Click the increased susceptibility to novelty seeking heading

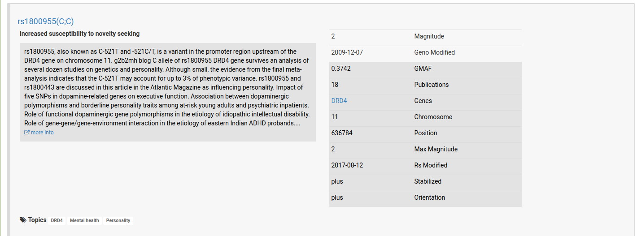(x=80, y=34)
